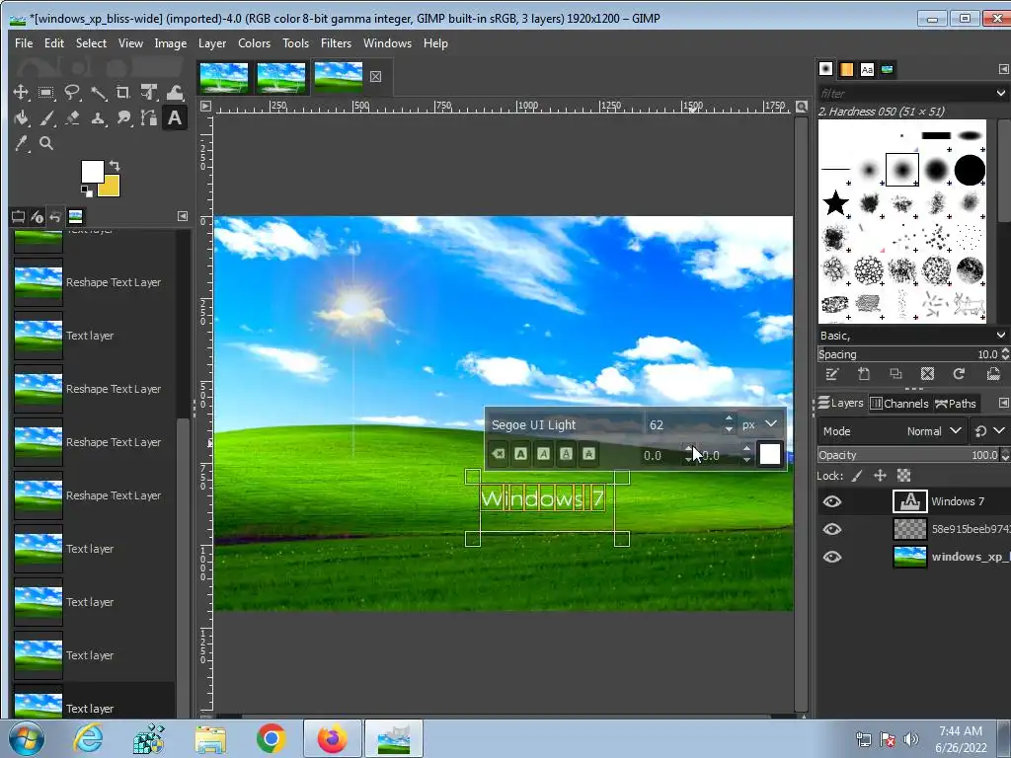Screen dimensions: 1011x758
Task: Click the Segoe UI Light font field
Action: click(x=566, y=424)
